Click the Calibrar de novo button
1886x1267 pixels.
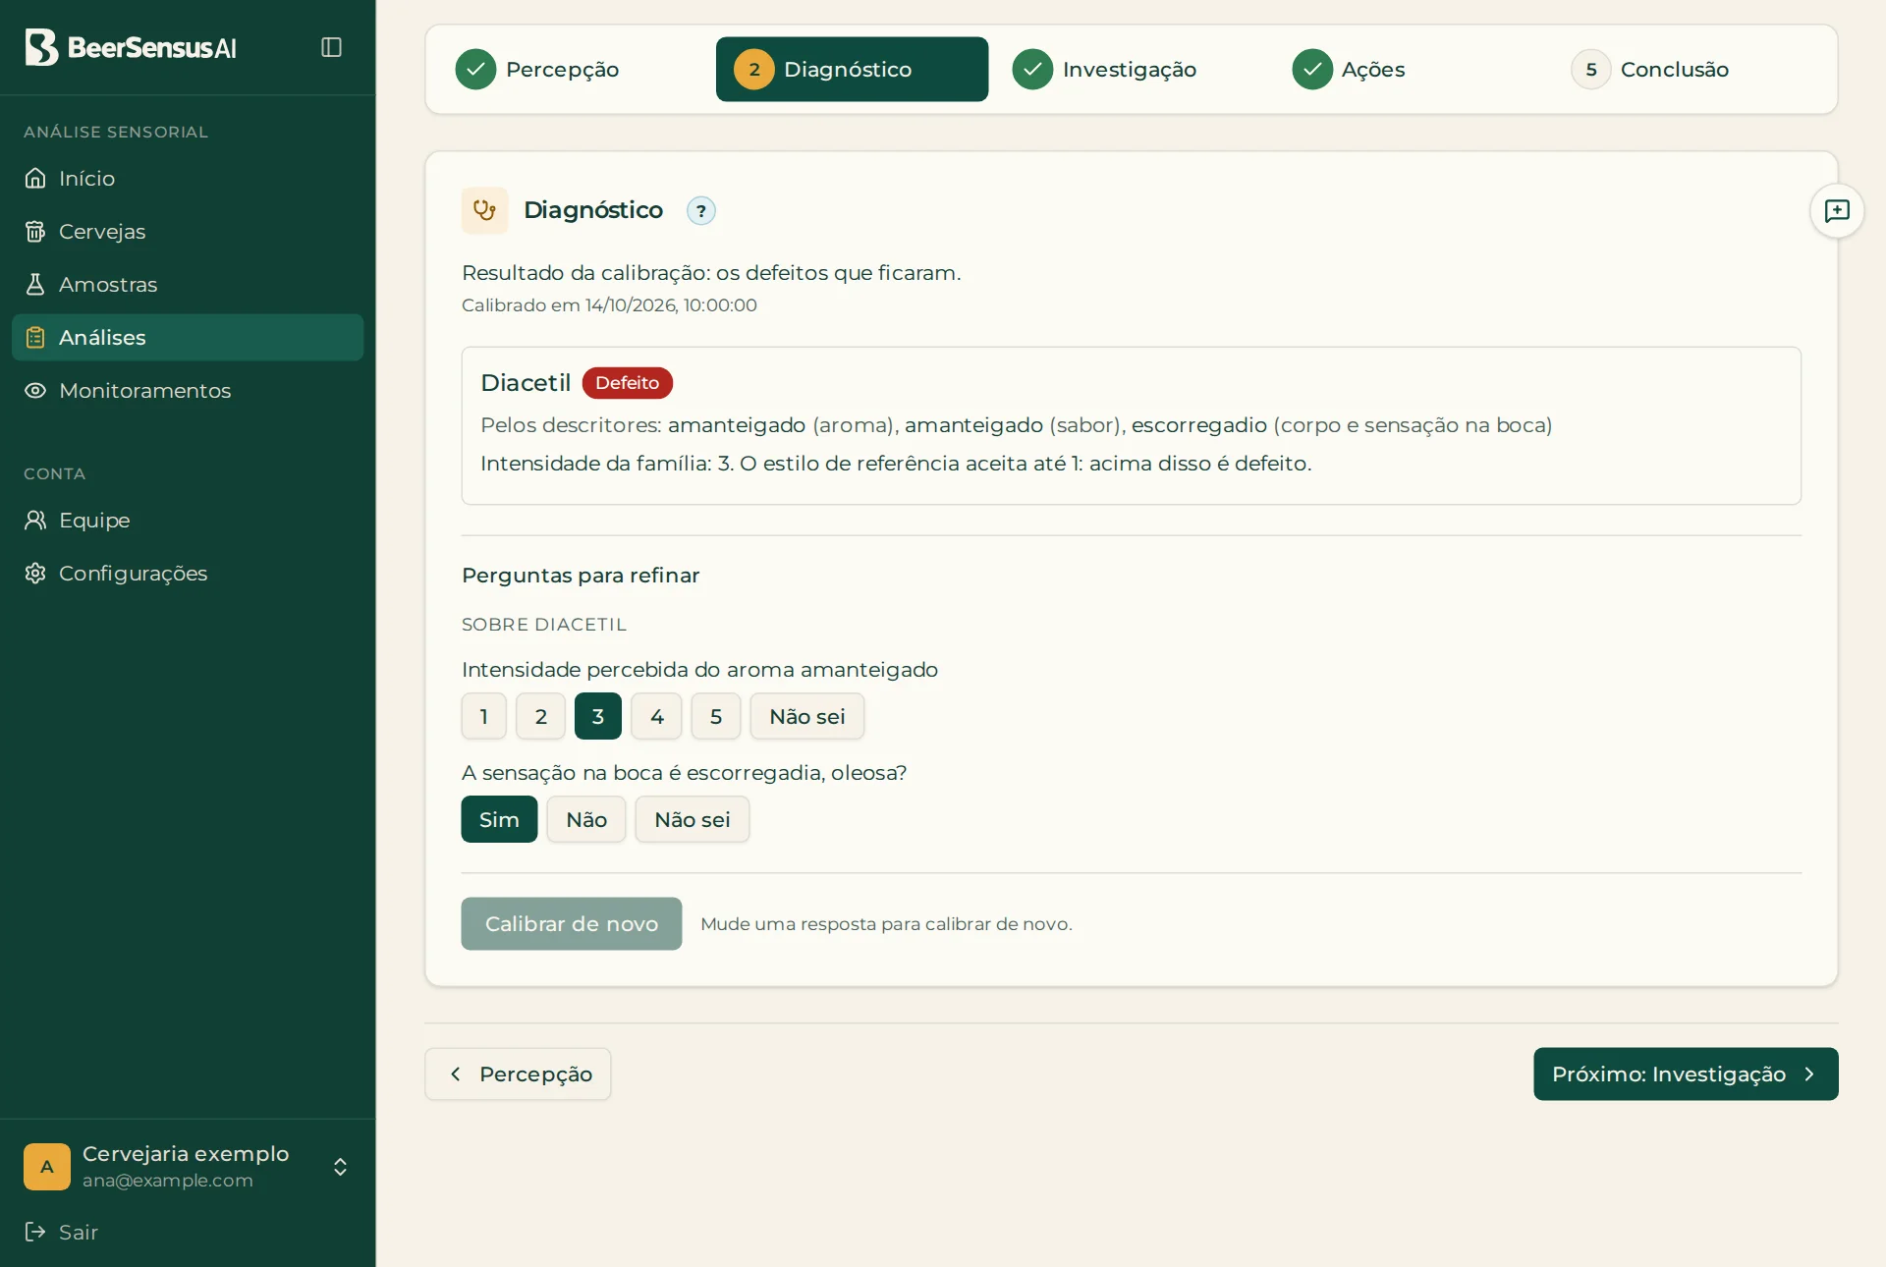[571, 923]
